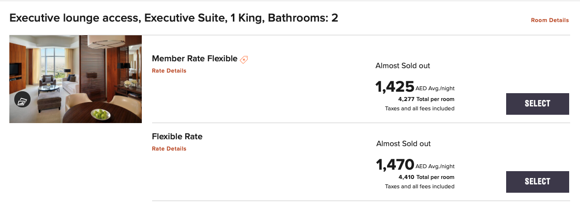580x204 pixels.
Task: Open Rate Details under Flexible Rate
Action: tap(169, 149)
